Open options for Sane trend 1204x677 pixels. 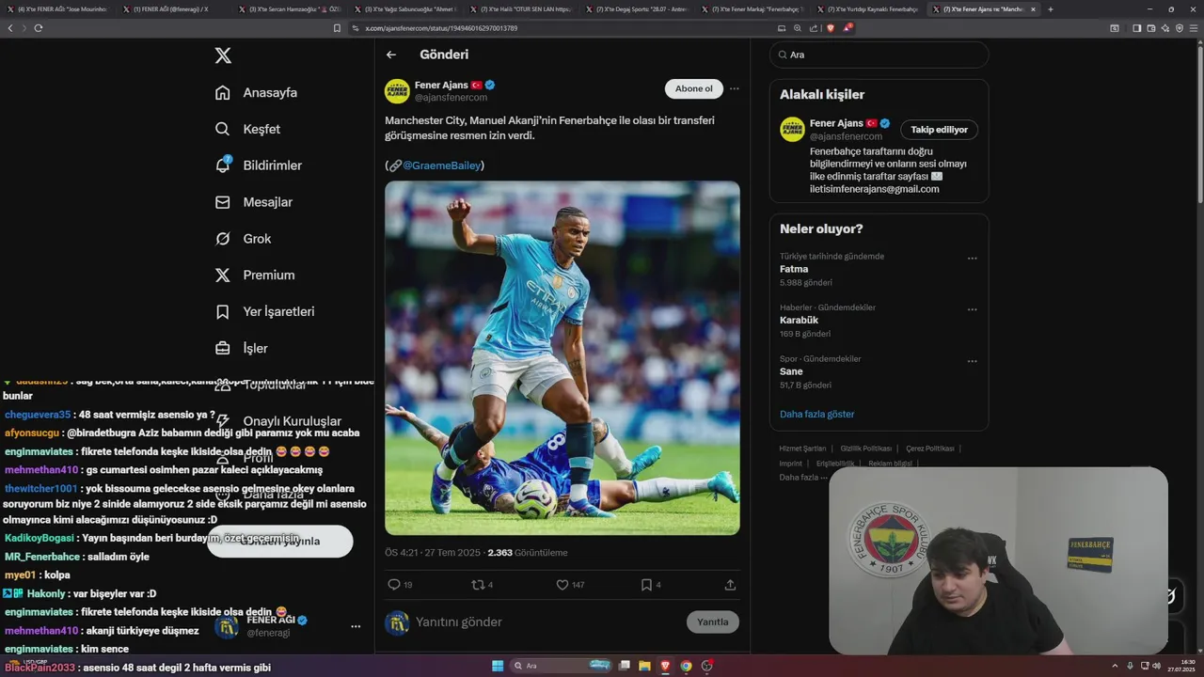click(x=973, y=360)
